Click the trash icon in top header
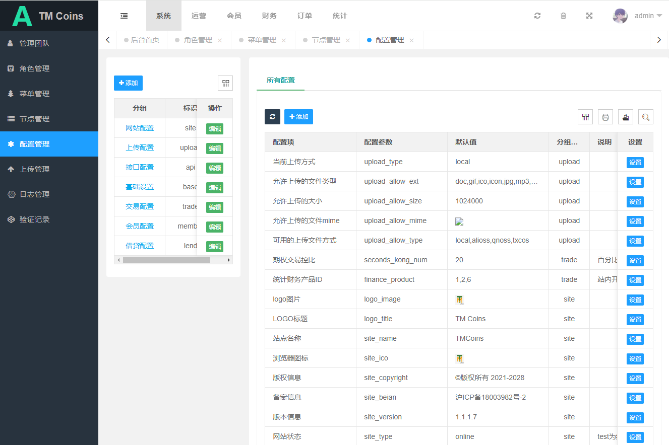 [563, 16]
